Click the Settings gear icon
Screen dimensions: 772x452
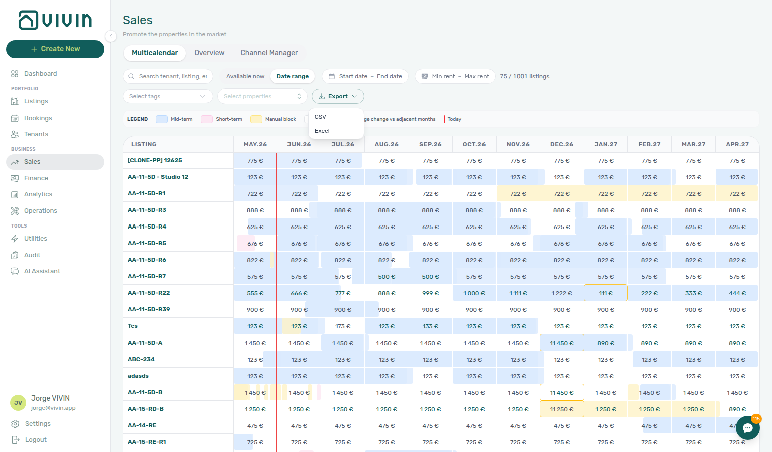coord(16,424)
